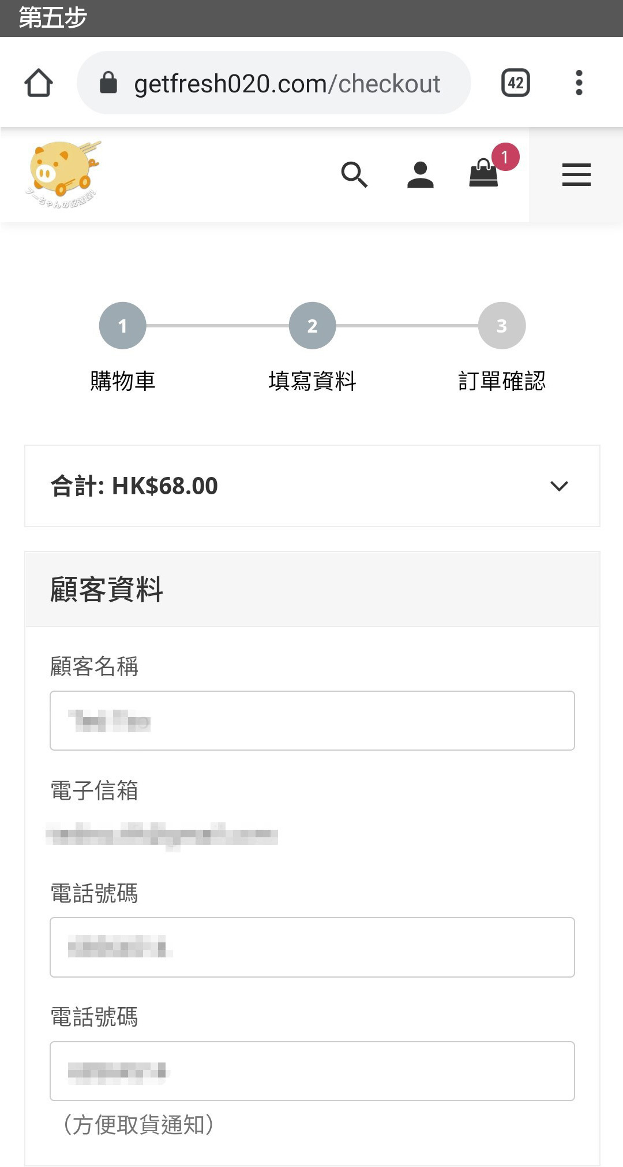Click the piggy cart store logo
This screenshot has width=623, height=1167.
(x=63, y=174)
